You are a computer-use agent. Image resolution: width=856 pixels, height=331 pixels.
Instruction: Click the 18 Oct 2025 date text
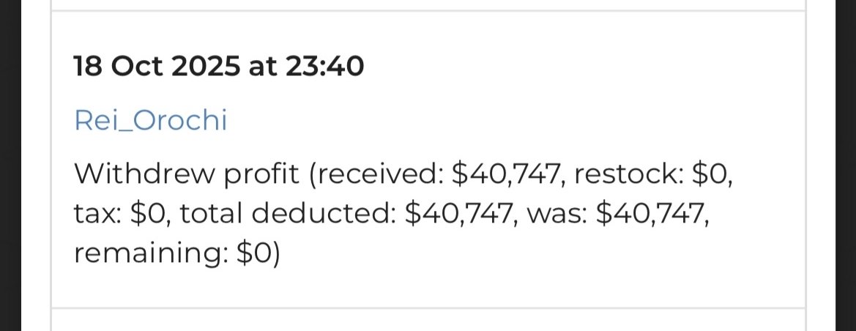click(x=157, y=67)
